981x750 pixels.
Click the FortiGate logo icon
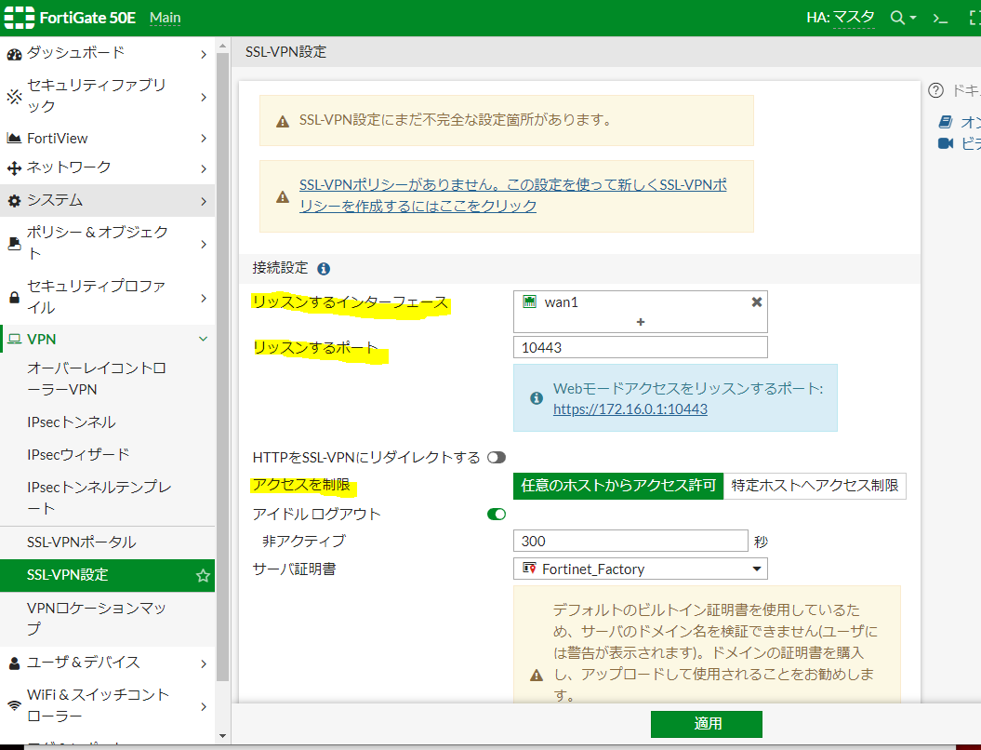coord(20,18)
